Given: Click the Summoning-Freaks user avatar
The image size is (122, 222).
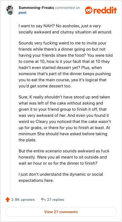Looking at the screenshot, I should [x=10, y=10].
